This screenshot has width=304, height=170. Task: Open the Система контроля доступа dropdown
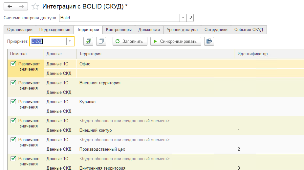183,18
